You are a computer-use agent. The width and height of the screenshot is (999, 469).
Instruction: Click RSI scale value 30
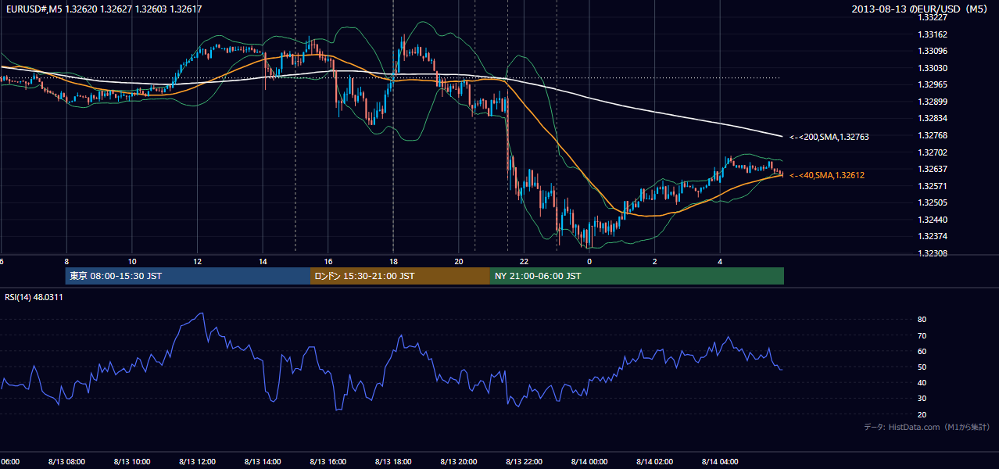tap(922, 398)
